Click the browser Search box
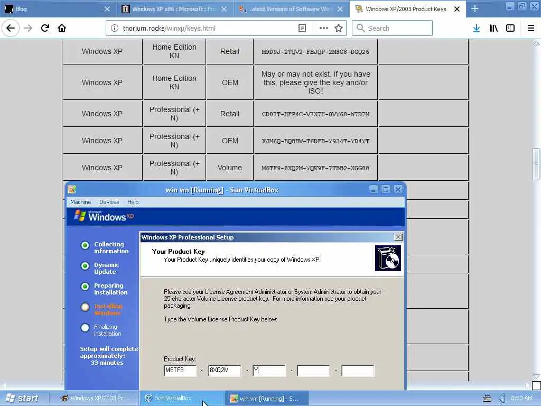 pos(393,29)
